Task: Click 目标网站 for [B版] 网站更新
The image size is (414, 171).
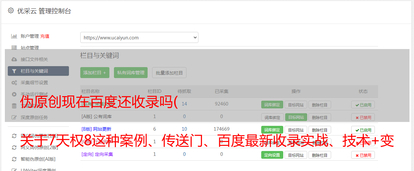Action: pos(296,130)
